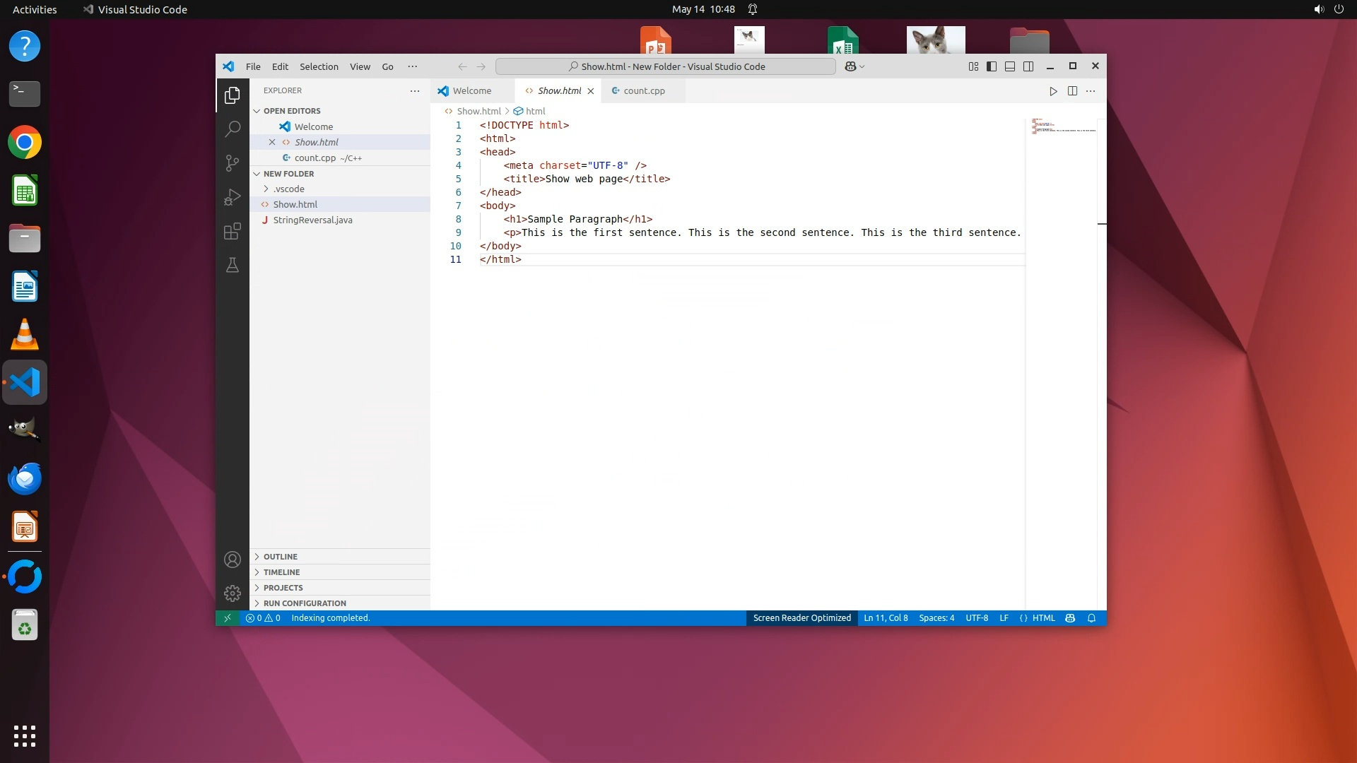Image resolution: width=1357 pixels, height=763 pixels.
Task: Click the command center search field
Action: 666,66
